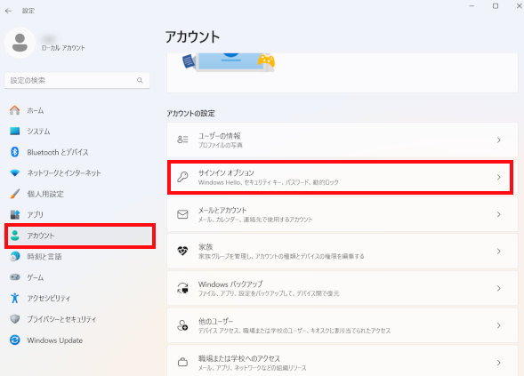This screenshot has width=524, height=376.
Task: Open the 家族 settings card
Action: click(343, 252)
